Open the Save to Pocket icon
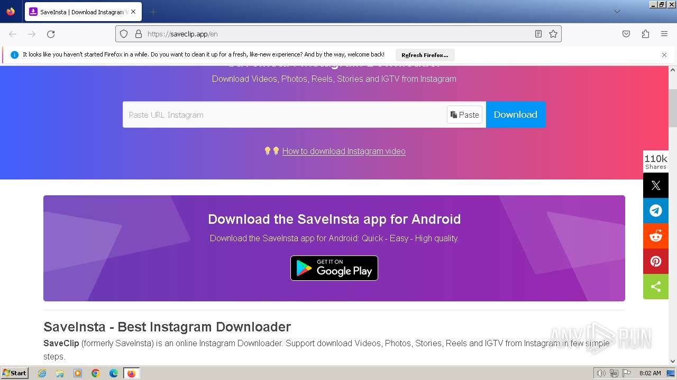The height and width of the screenshot is (380, 677). 626,34
